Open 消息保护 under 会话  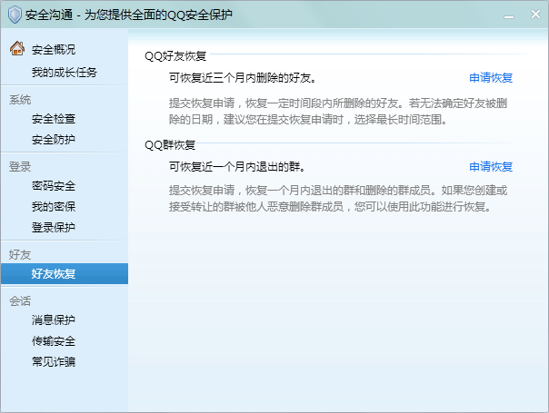pos(54,320)
